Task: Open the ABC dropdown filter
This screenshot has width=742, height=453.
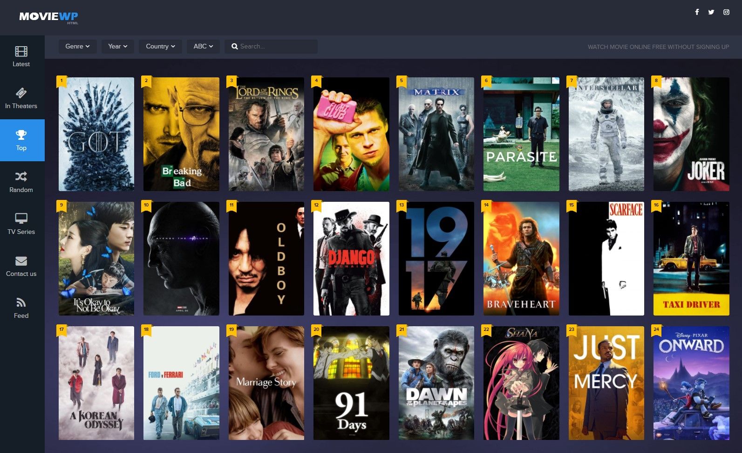Action: pyautogui.click(x=203, y=46)
